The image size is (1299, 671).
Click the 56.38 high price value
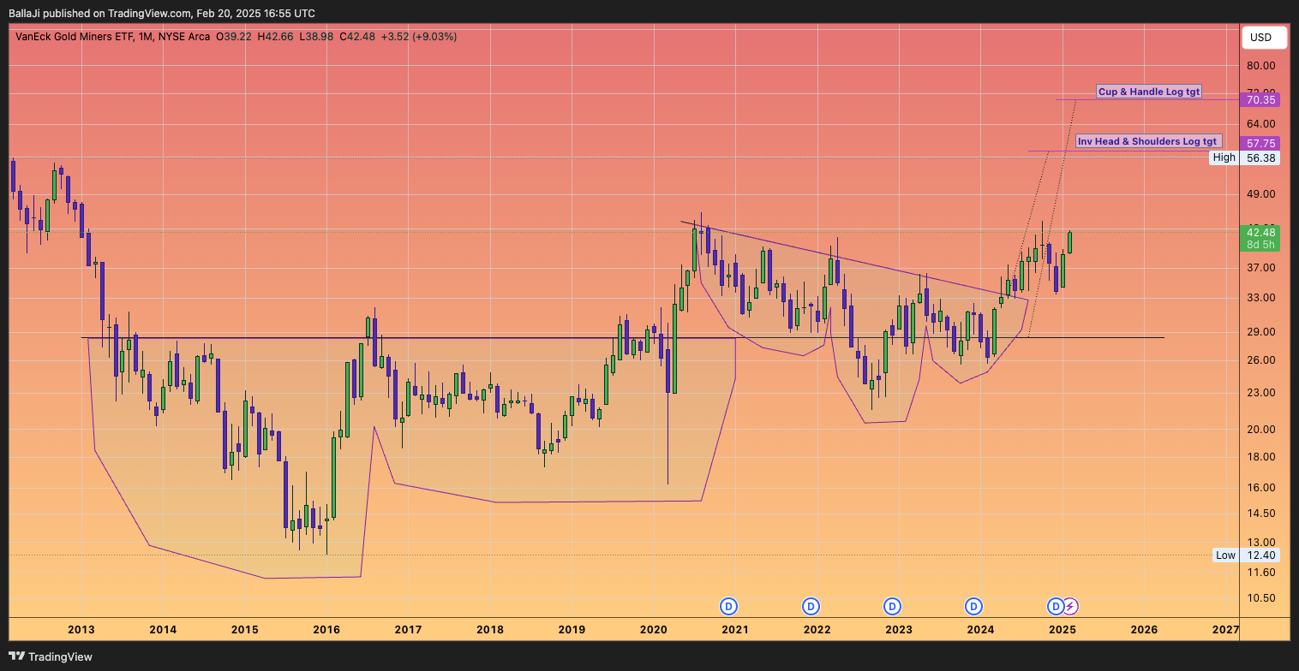(x=1262, y=157)
